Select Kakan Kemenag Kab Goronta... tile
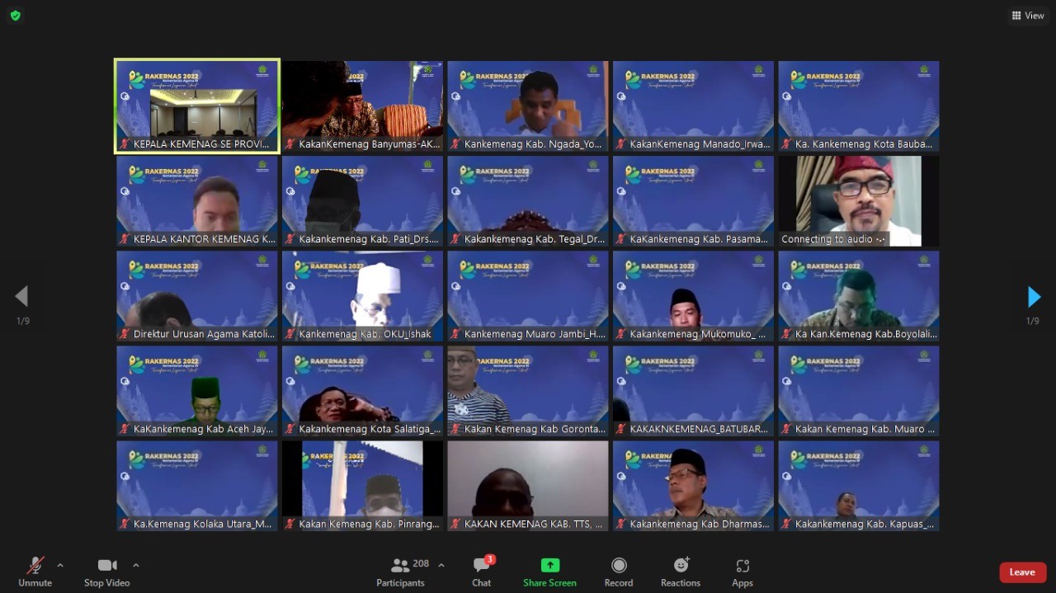Screen dimensions: 1056x593 [x=528, y=391]
